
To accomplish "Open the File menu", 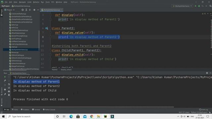I will coord(6,2).
